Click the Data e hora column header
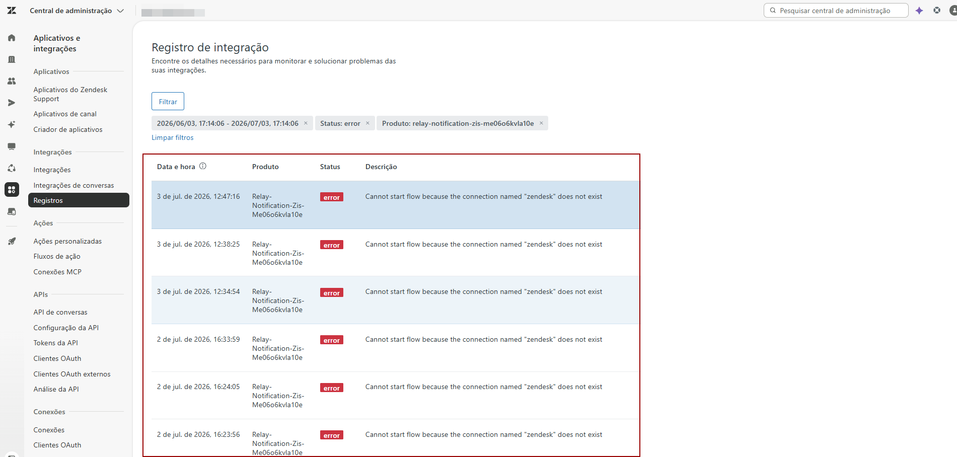This screenshot has width=957, height=457. pyautogui.click(x=176, y=167)
